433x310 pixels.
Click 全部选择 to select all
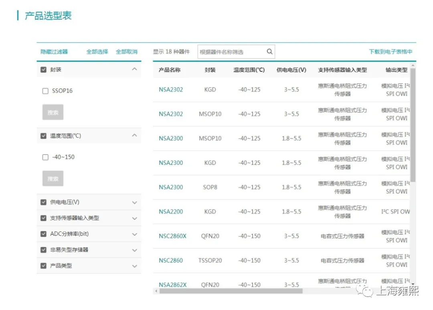pyautogui.click(x=97, y=52)
